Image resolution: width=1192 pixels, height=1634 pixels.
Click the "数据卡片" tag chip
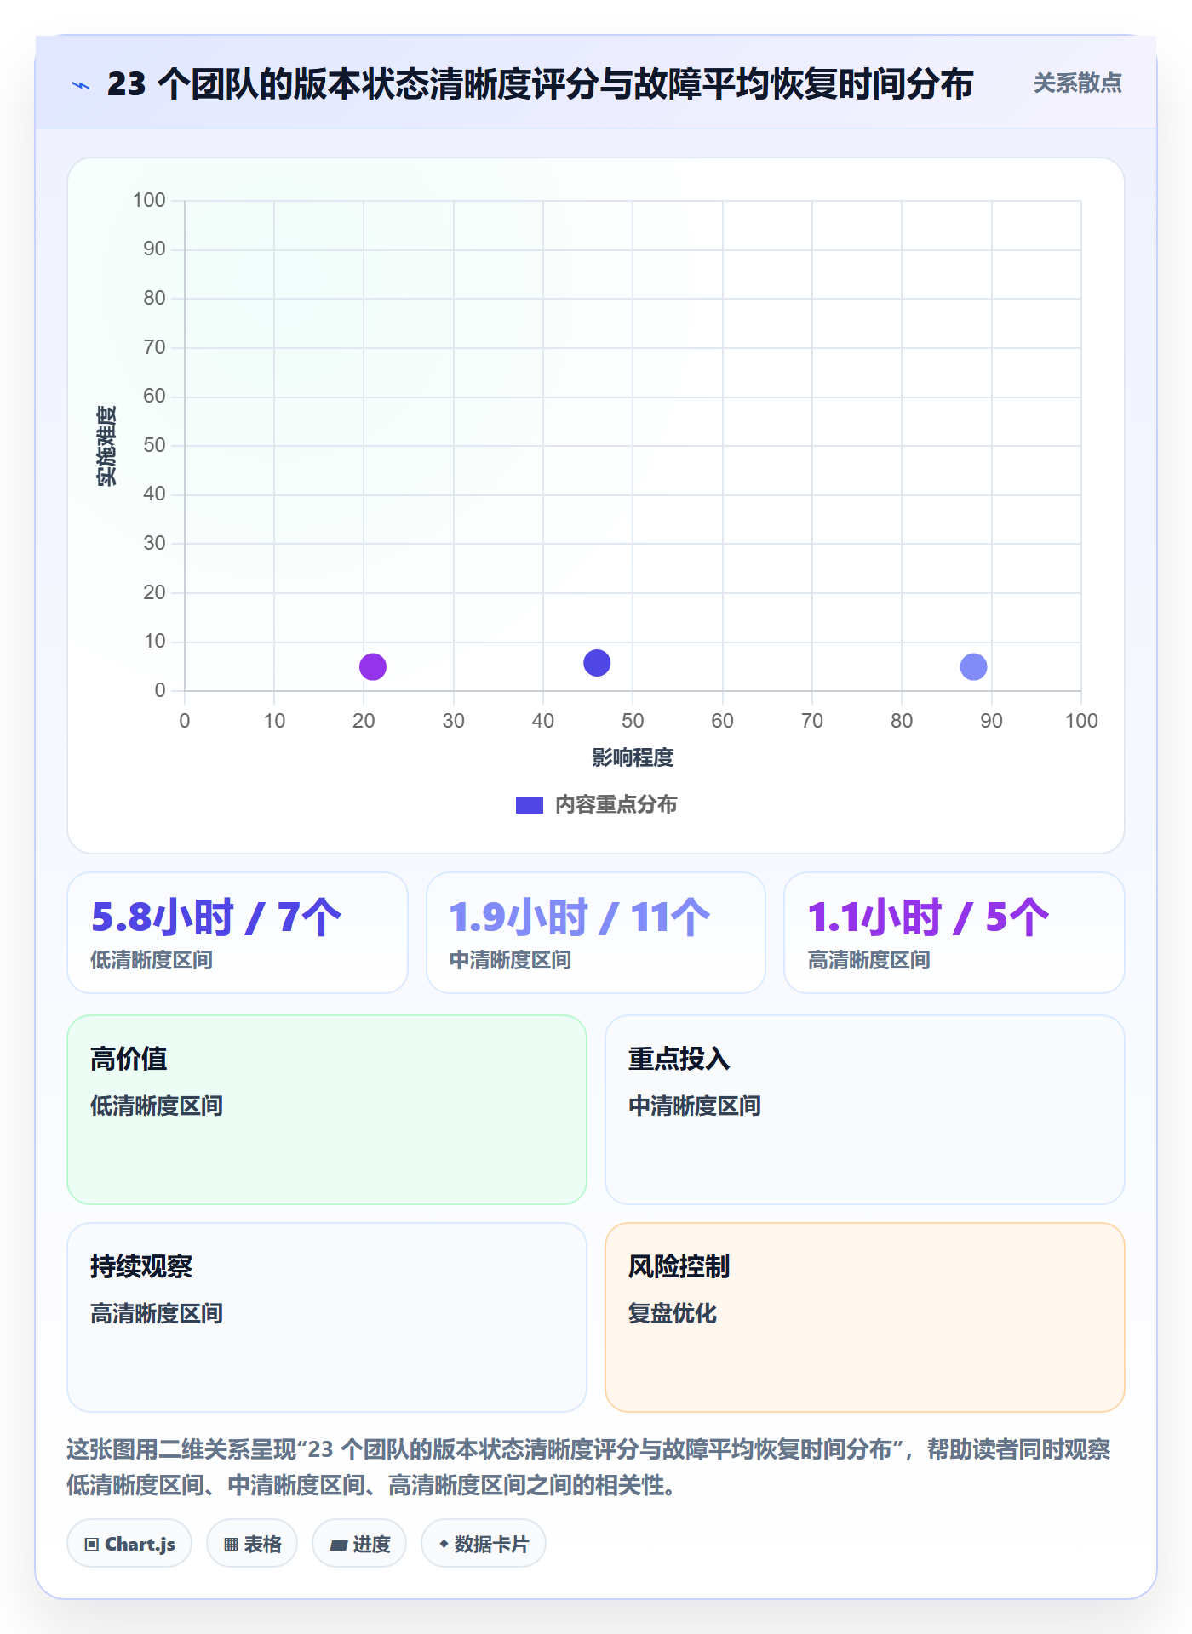484,1544
